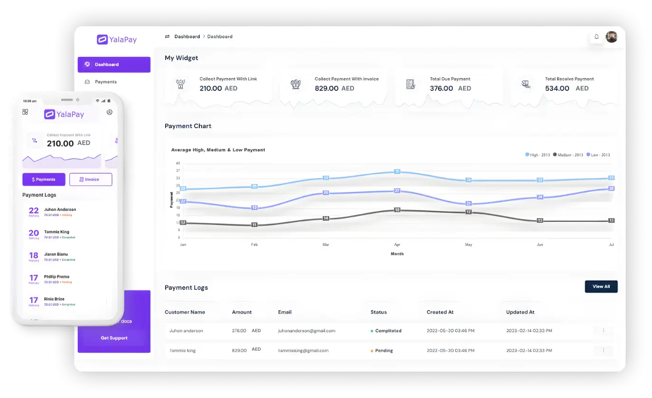
Task: Click the Total Receive Payment widget icon
Action: [x=525, y=84]
